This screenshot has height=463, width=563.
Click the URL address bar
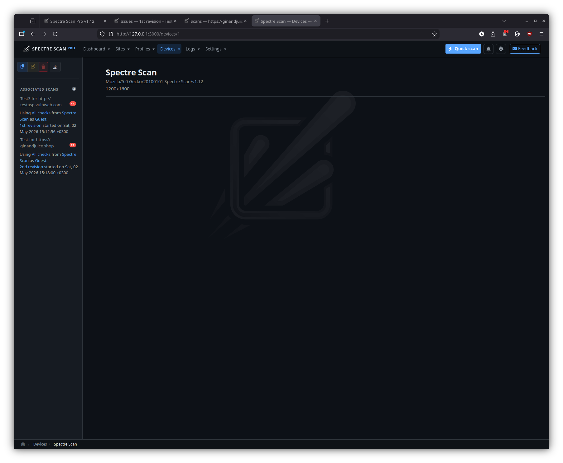pyautogui.click(x=268, y=34)
